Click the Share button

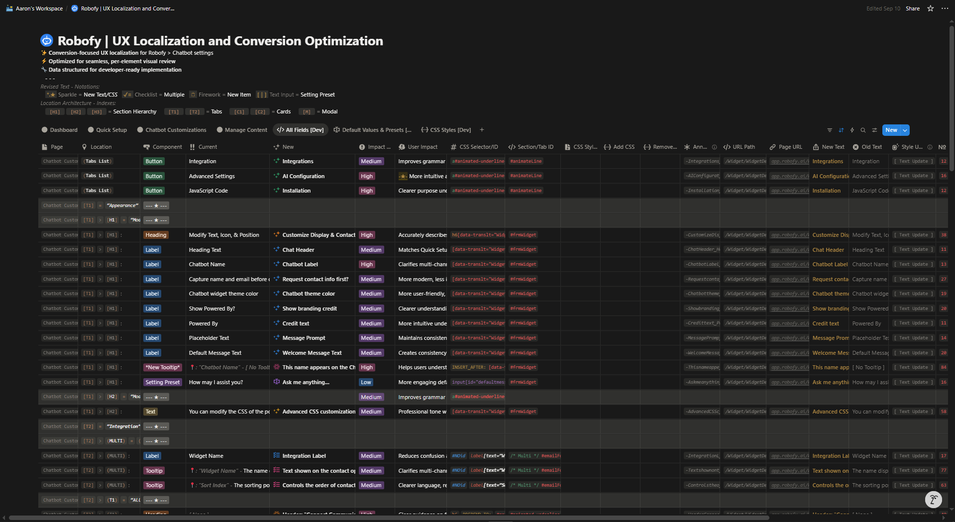913,8
